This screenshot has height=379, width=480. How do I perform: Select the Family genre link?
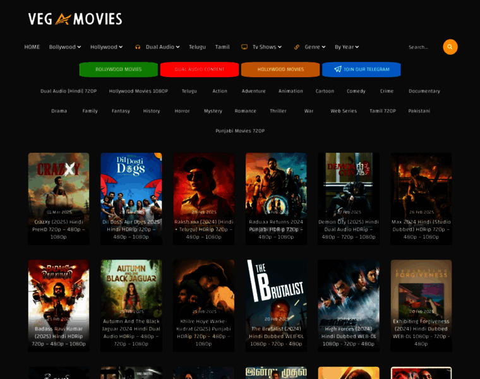90,111
